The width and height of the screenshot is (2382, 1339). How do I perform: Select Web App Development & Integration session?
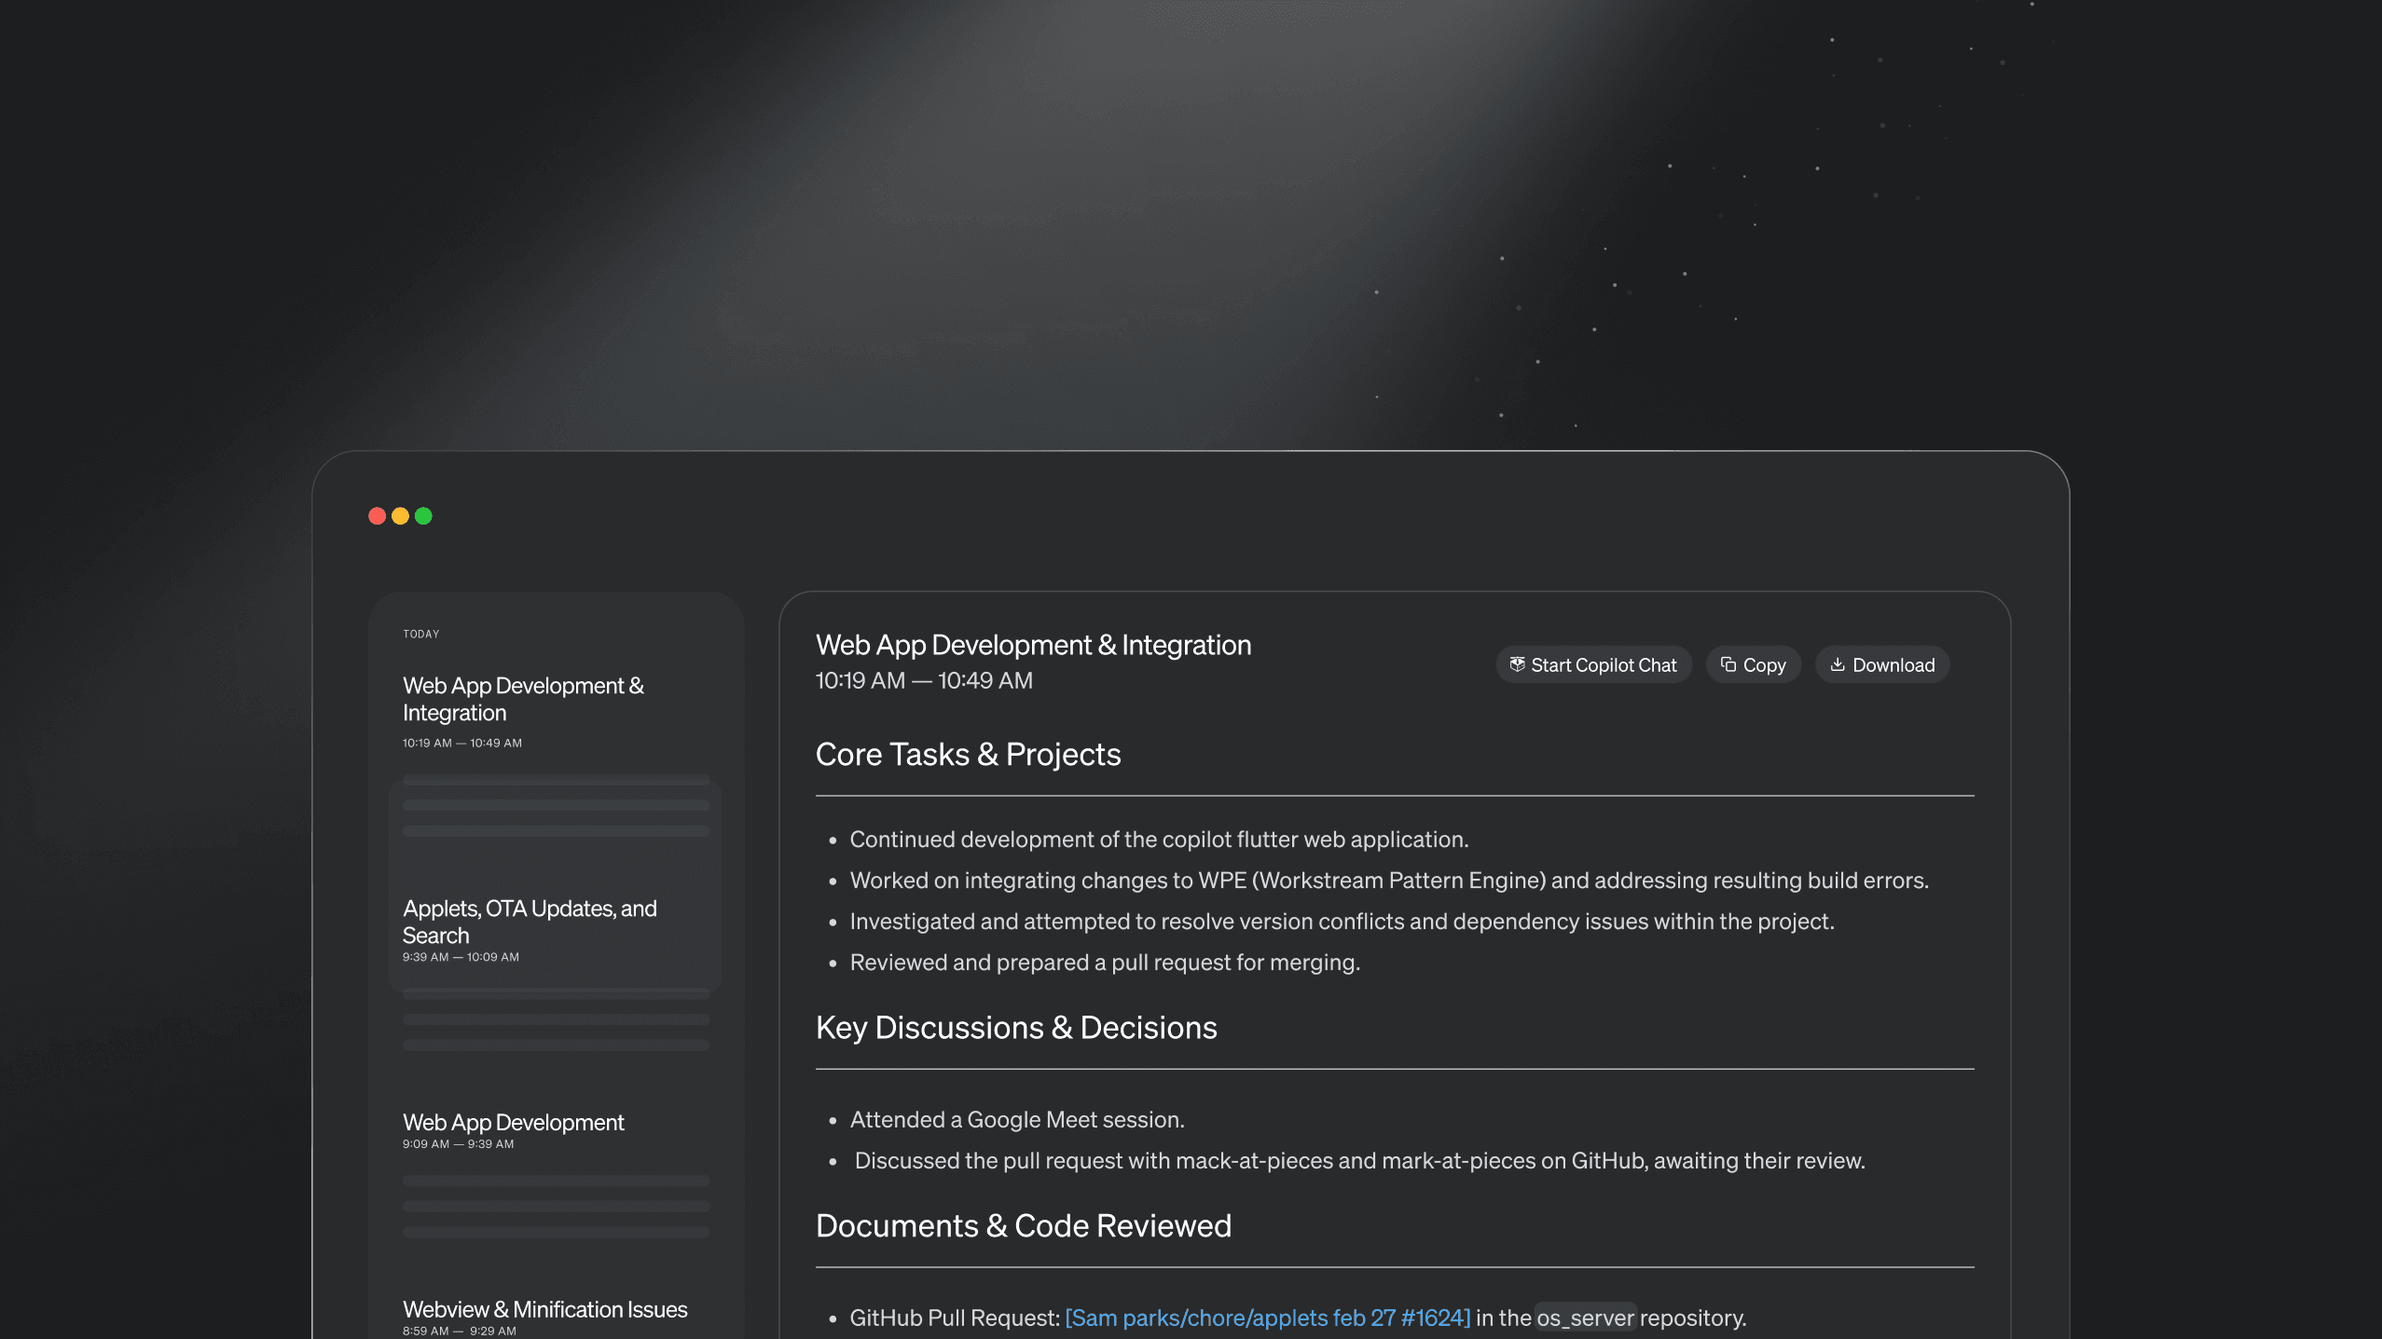click(523, 699)
